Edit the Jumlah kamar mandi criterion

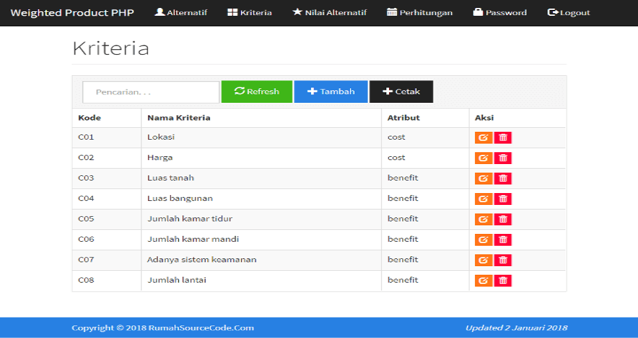483,239
